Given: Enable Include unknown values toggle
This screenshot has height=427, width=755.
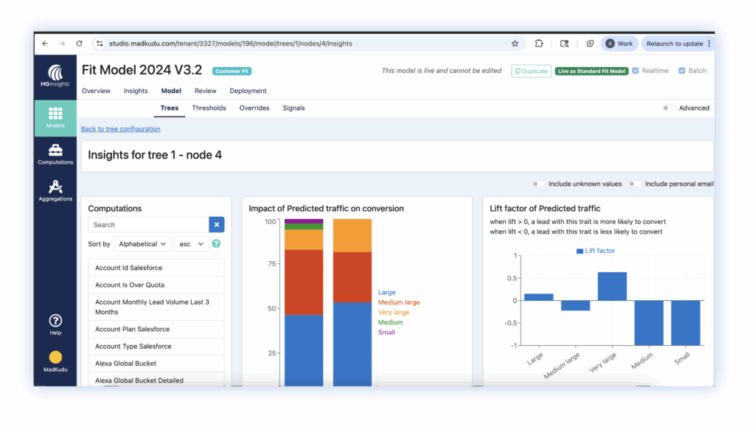Looking at the screenshot, I should pyautogui.click(x=539, y=184).
